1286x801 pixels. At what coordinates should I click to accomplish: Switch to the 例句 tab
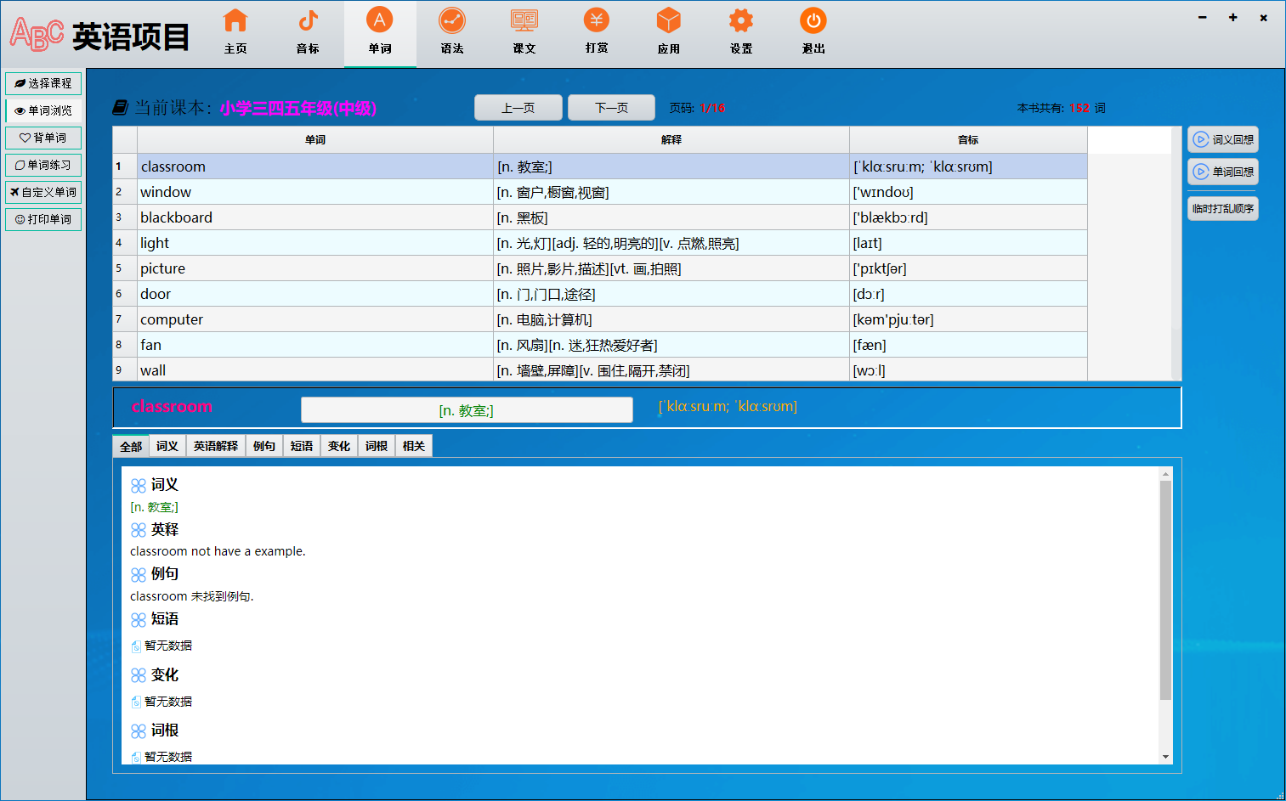coord(264,446)
